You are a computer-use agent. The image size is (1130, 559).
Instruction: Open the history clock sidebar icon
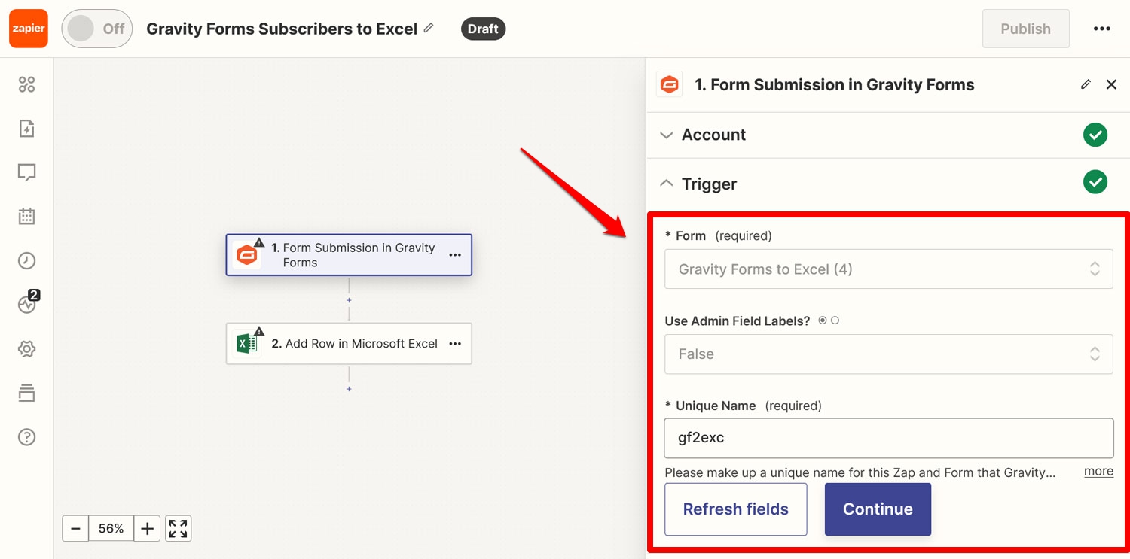click(26, 260)
